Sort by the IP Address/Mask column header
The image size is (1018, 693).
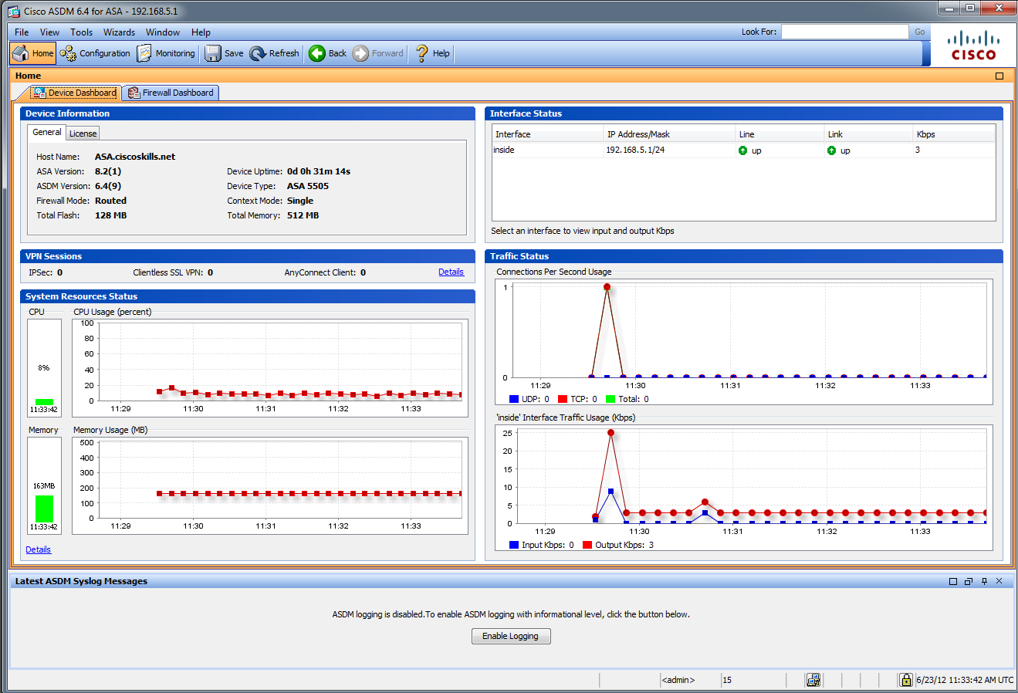click(x=670, y=134)
